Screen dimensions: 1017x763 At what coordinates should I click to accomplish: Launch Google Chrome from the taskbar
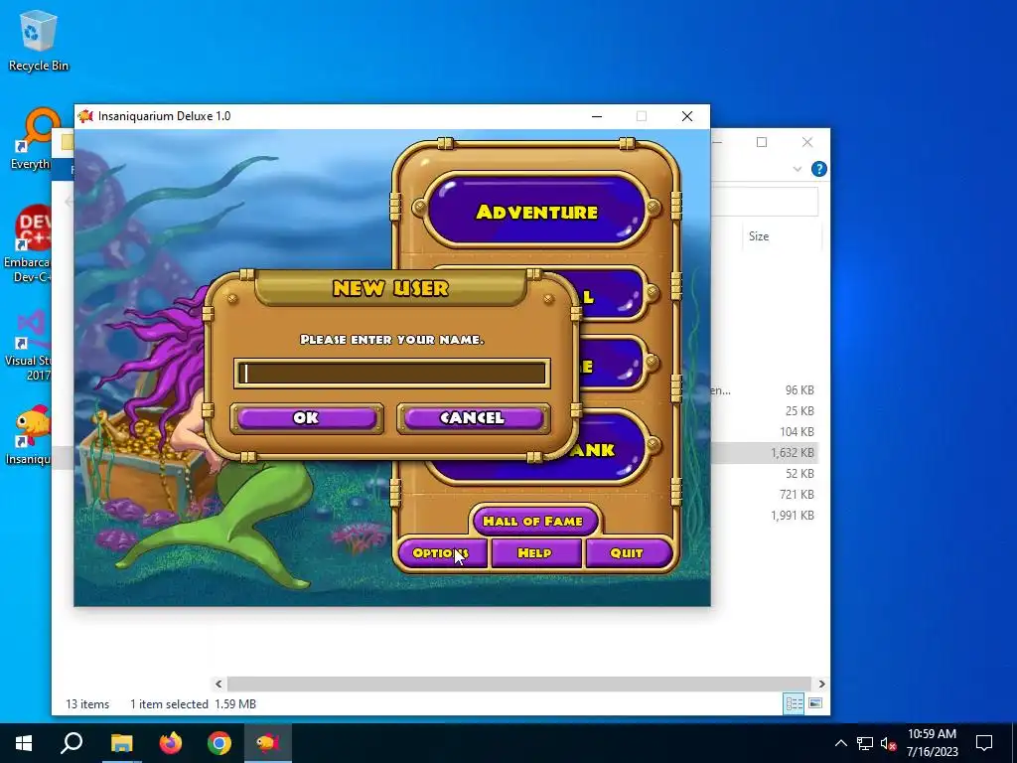[x=219, y=743]
